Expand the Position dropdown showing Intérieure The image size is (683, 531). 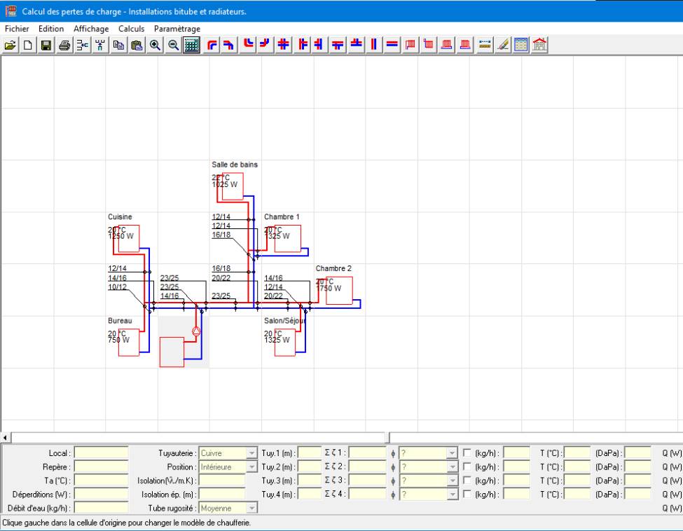[x=251, y=467]
